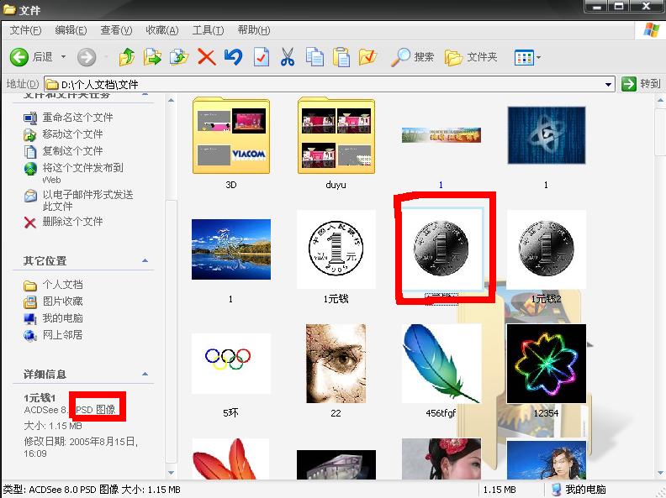The height and width of the screenshot is (498, 666).
Task: Select the lake landscape image thumbnail
Action: (231, 249)
